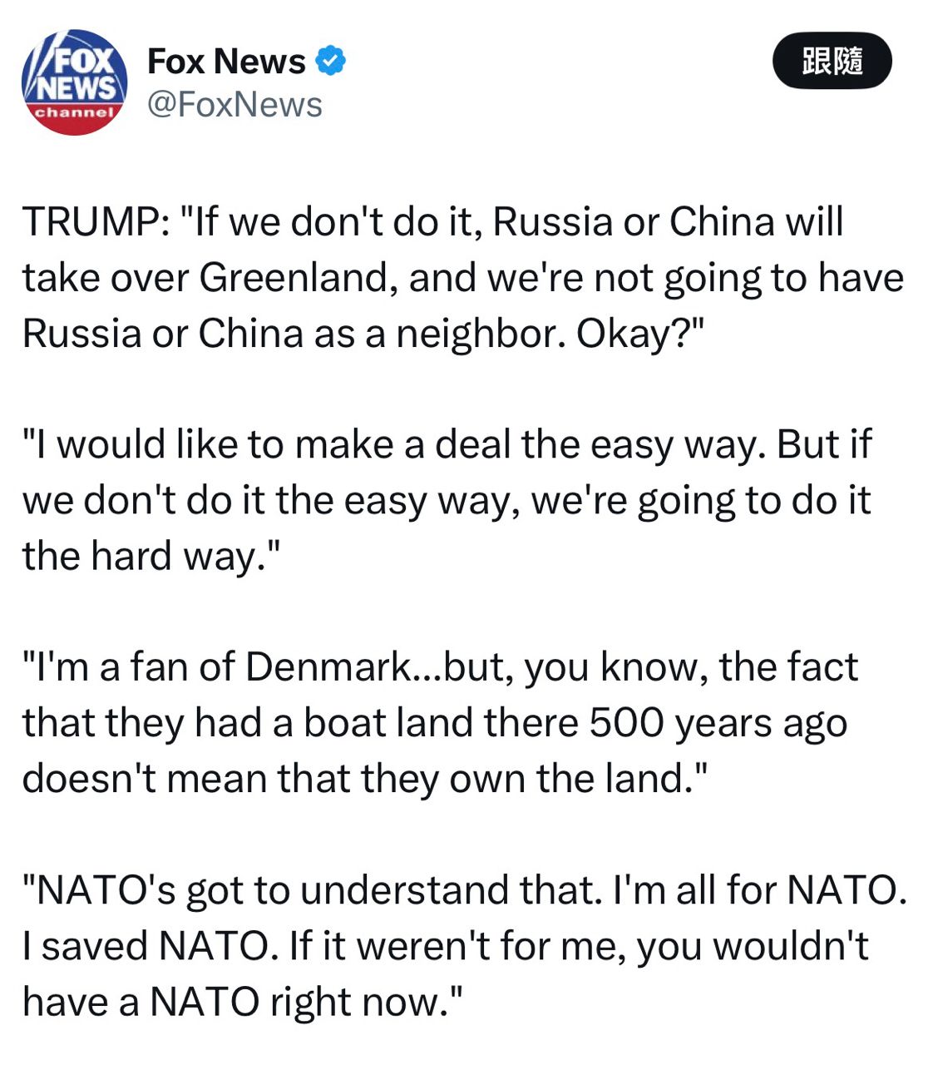Click the phrase "the hard way."
Image resolution: width=933 pixels, height=1065 pixels.
(151, 556)
